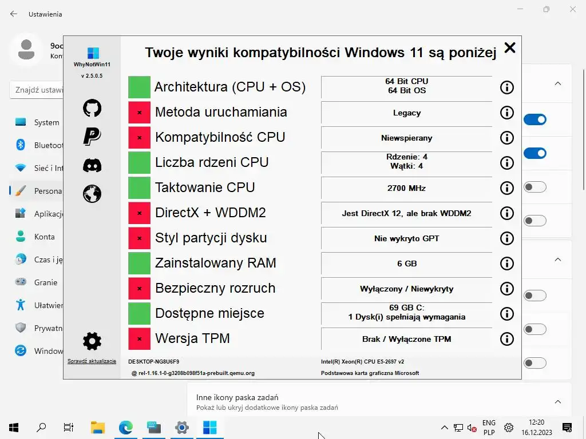This screenshot has height=439, width=586.
Task: Click the Settings search field
Action: [37, 90]
